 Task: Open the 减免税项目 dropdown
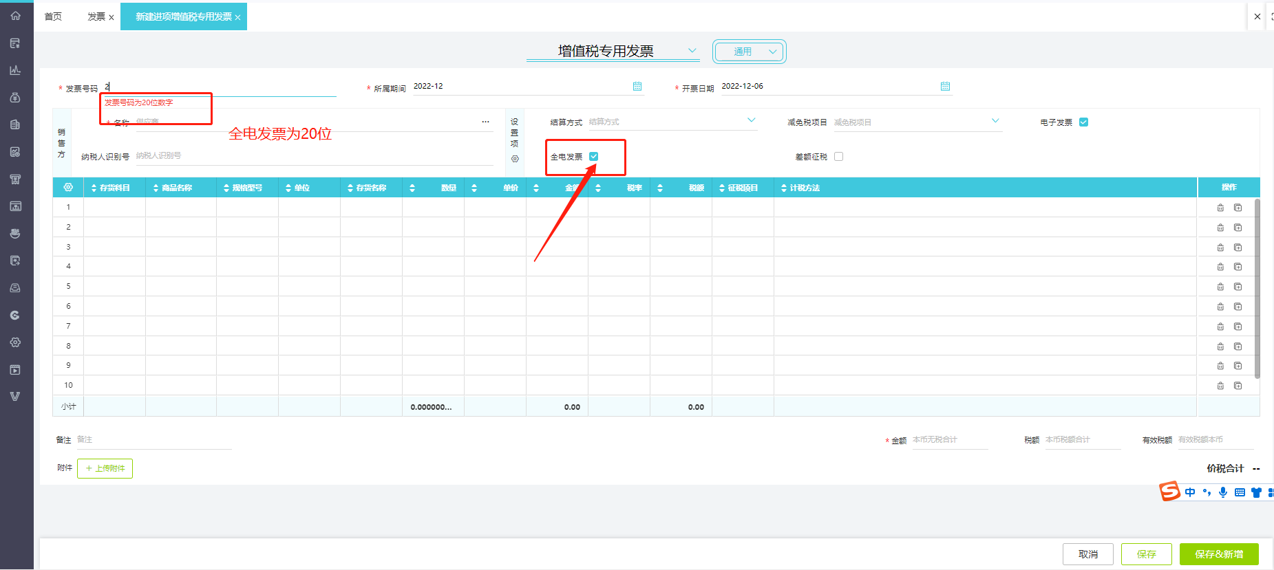tap(995, 122)
